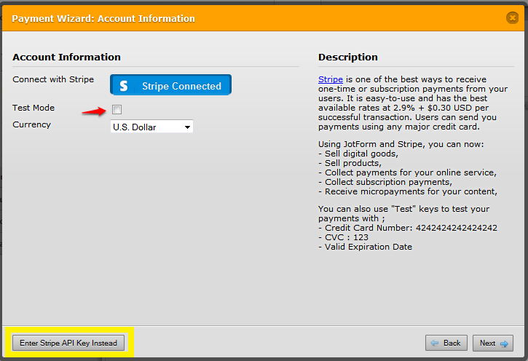
Task: Click the Stripe Connected button
Action: [x=170, y=85]
